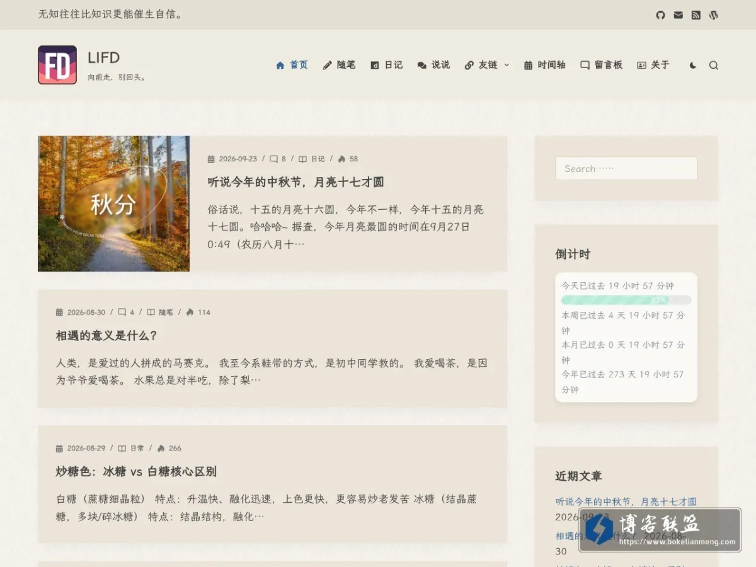Viewport: 756px width, 567px height.
Task: Open the 留言板 menu item
Action: pyautogui.click(x=601, y=65)
